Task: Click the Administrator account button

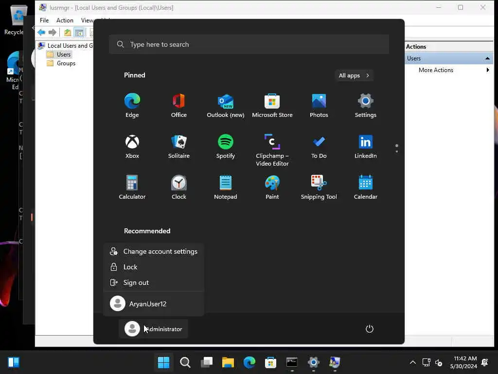Action: coord(153,329)
